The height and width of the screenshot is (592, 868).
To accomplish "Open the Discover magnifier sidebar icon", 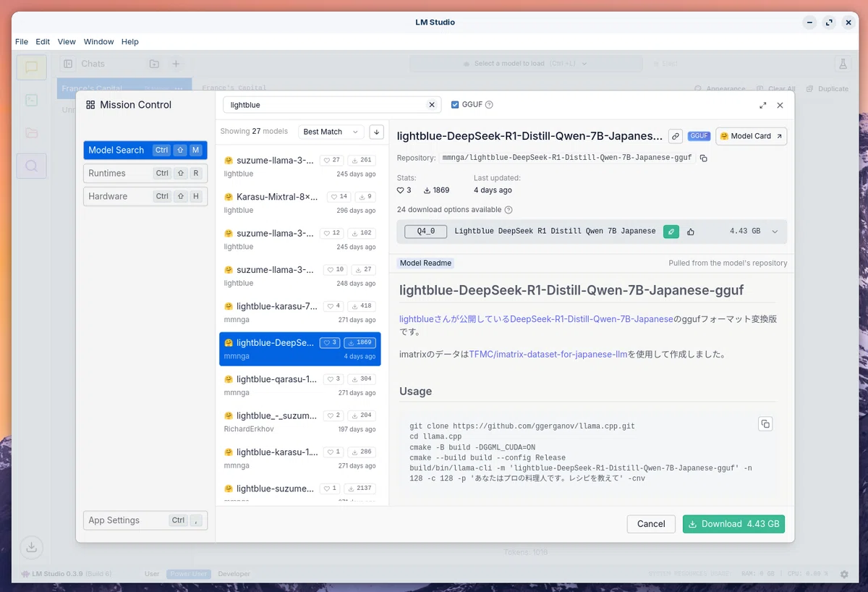I will [x=31, y=166].
